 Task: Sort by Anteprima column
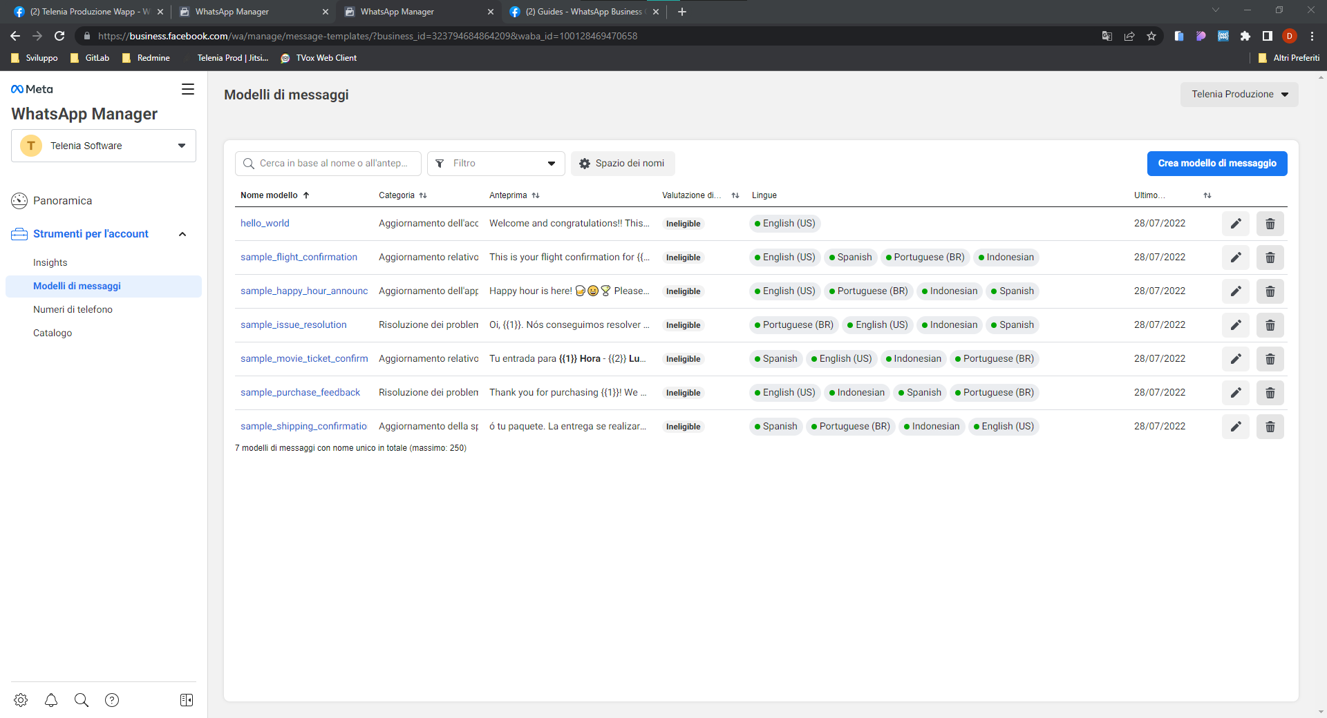[x=514, y=195]
